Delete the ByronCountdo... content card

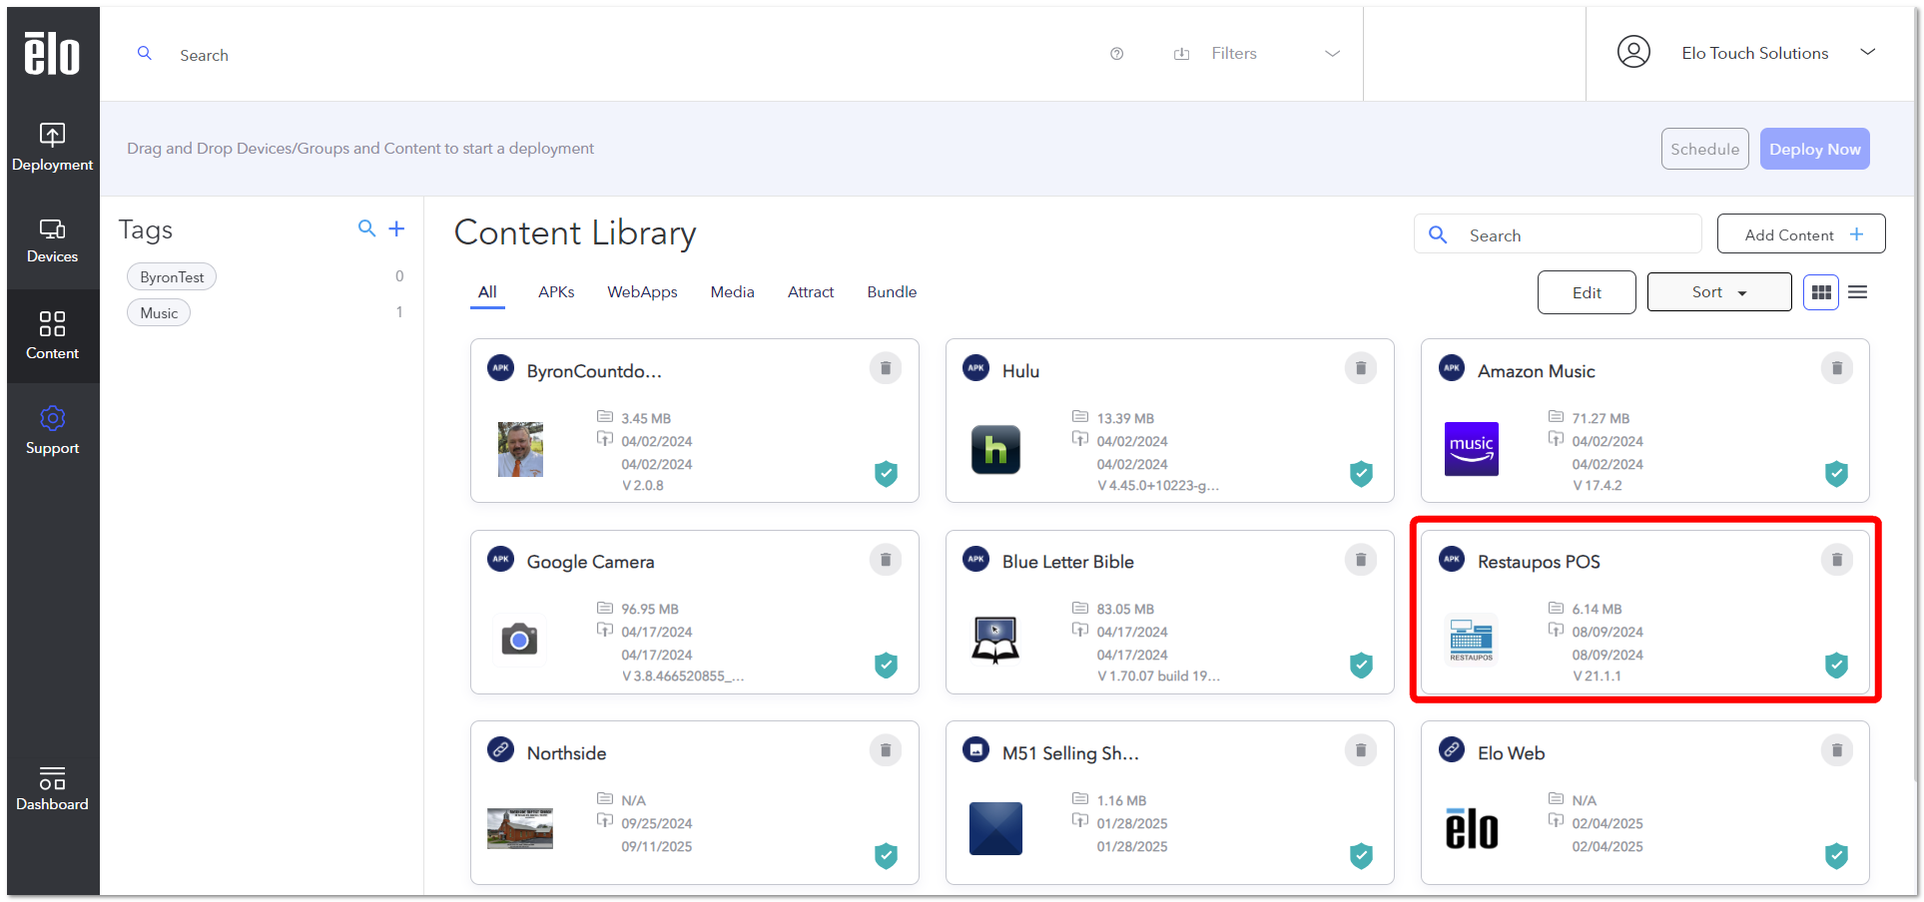pyautogui.click(x=886, y=368)
